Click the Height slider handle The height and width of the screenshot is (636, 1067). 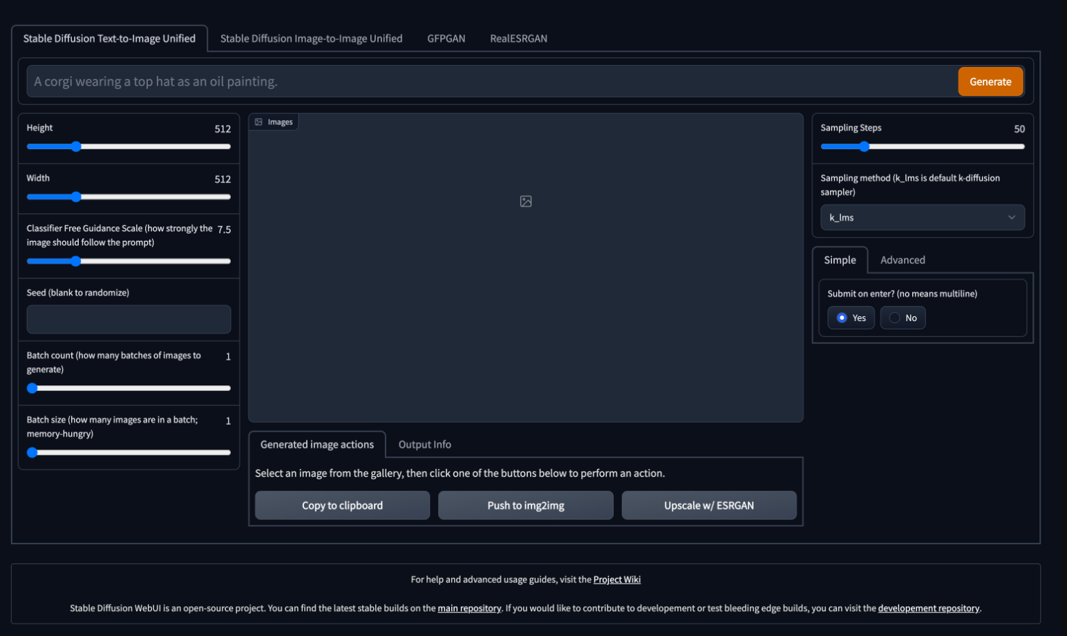pos(76,146)
